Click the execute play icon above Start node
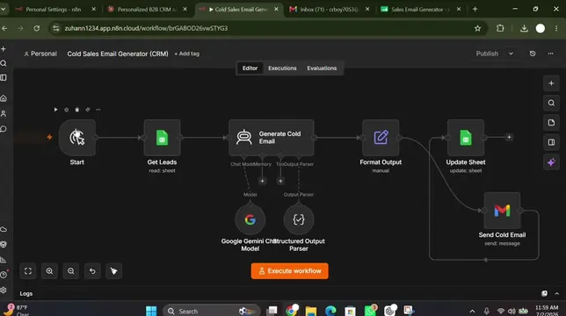The width and height of the screenshot is (566, 316). (55, 109)
